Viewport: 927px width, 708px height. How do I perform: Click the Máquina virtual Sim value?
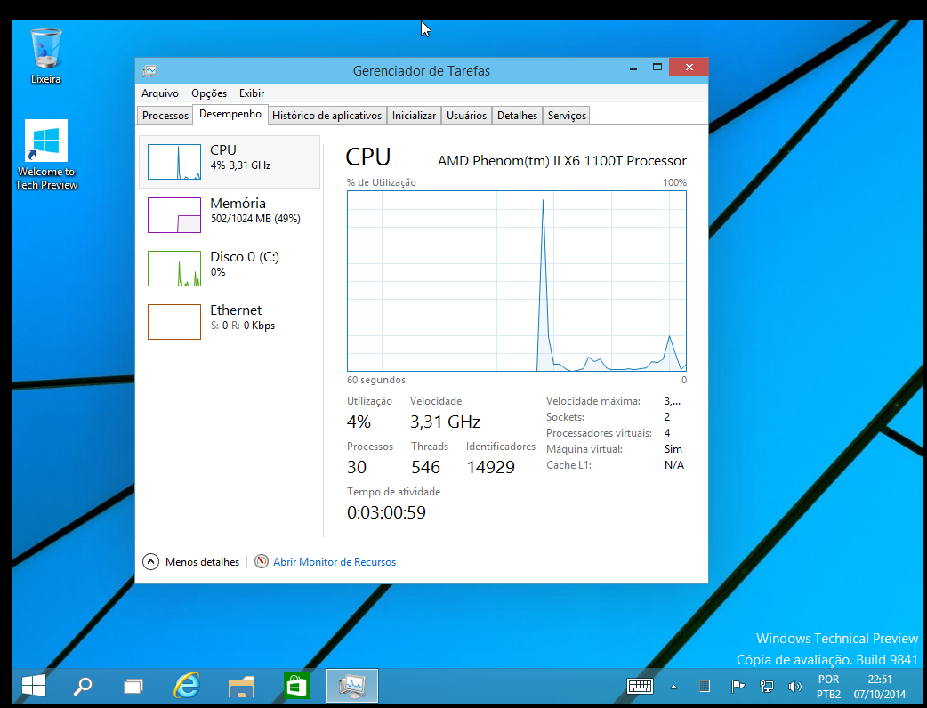tap(673, 449)
